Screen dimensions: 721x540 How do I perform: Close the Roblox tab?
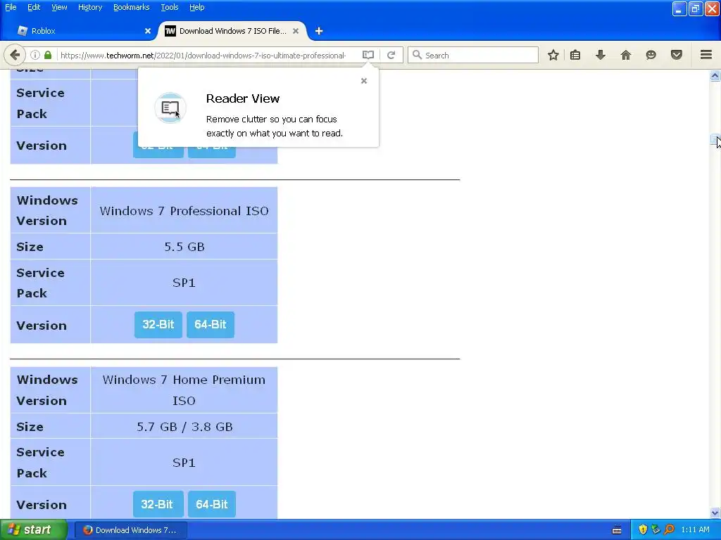148,31
